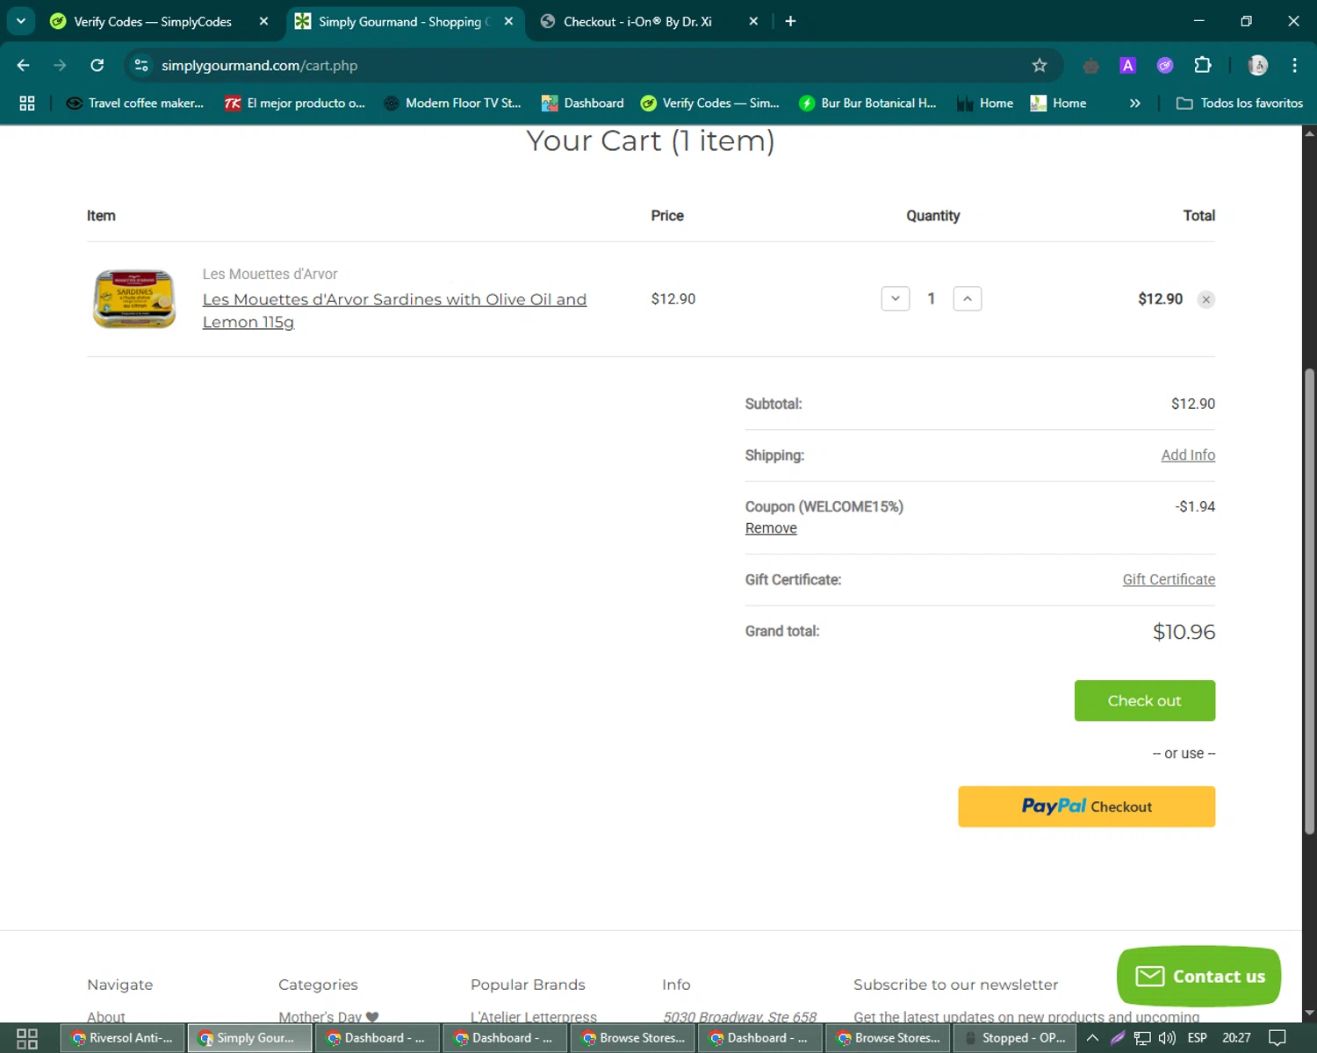Click the green Check out button
Screen dimensions: 1317x1053
pyautogui.click(x=1145, y=701)
